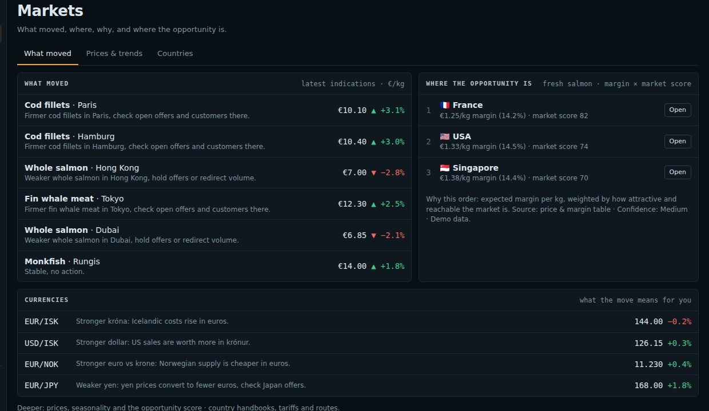Image resolution: width=709 pixels, height=411 pixels.
Task: Click the −2.8% change indicator
Action: pyautogui.click(x=388, y=172)
